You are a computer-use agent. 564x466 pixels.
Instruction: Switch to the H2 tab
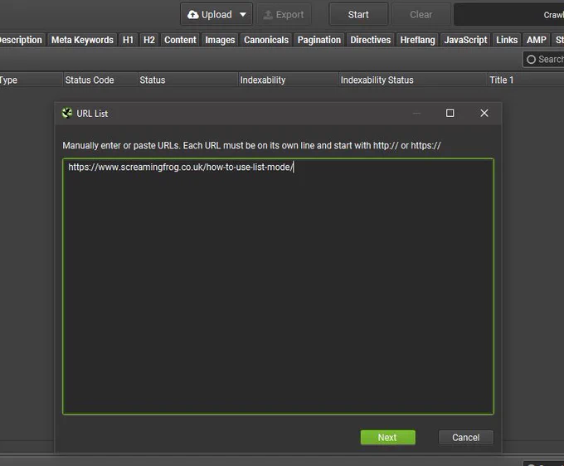tap(149, 40)
